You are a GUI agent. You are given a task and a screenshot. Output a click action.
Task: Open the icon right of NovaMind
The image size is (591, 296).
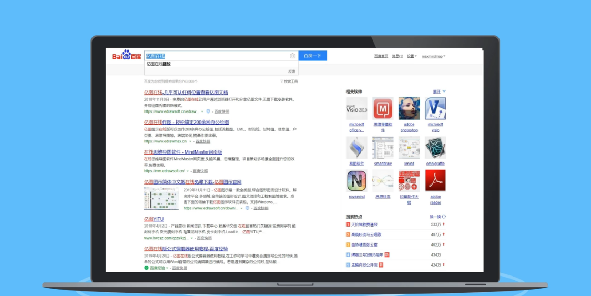pos(383,181)
